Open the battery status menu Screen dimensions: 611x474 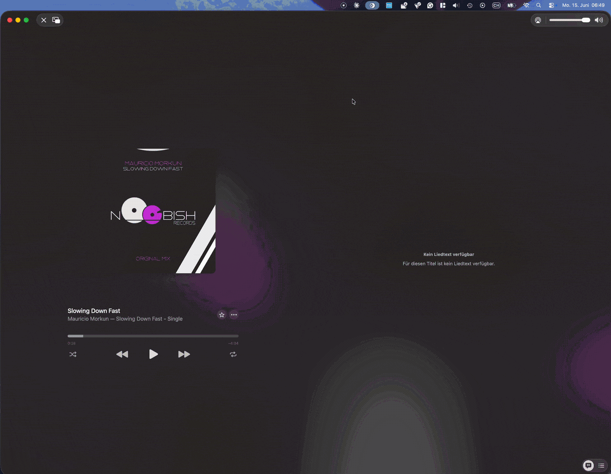click(511, 5)
